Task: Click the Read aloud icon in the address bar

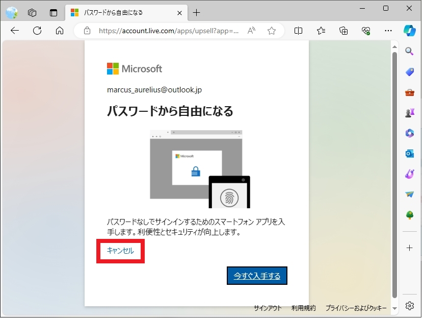Action: (x=251, y=31)
